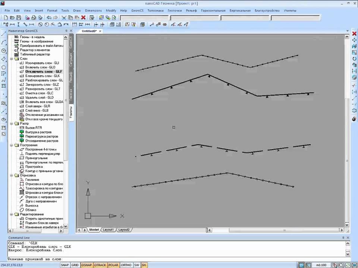This screenshot has height=268, width=358.
Task: Collapse the Построения folder in navigator
Action: coord(11,145)
